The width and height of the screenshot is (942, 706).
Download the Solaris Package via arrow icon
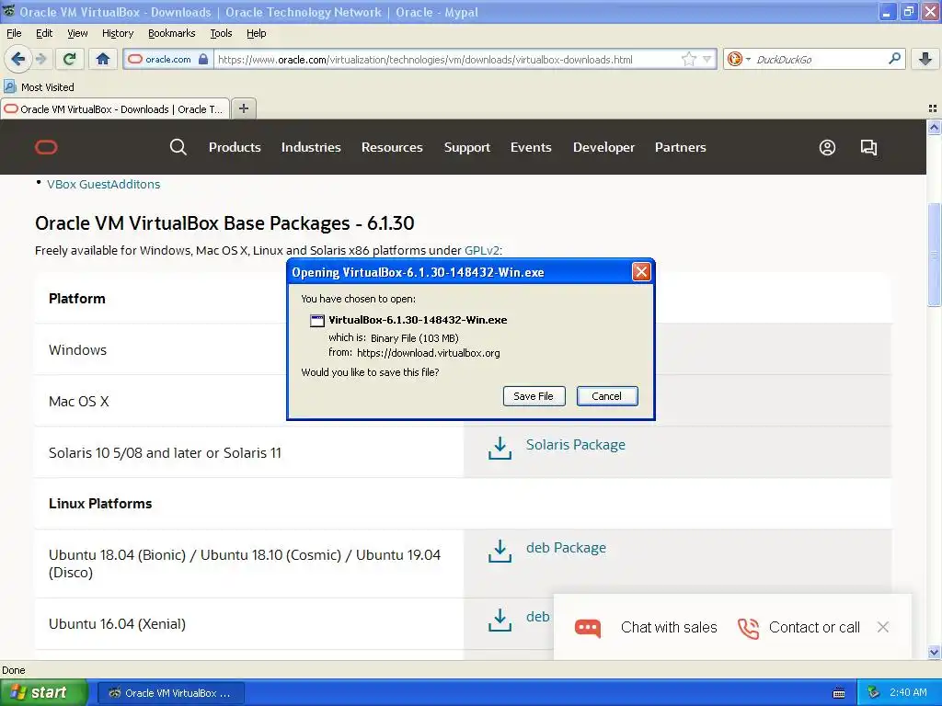pos(500,448)
